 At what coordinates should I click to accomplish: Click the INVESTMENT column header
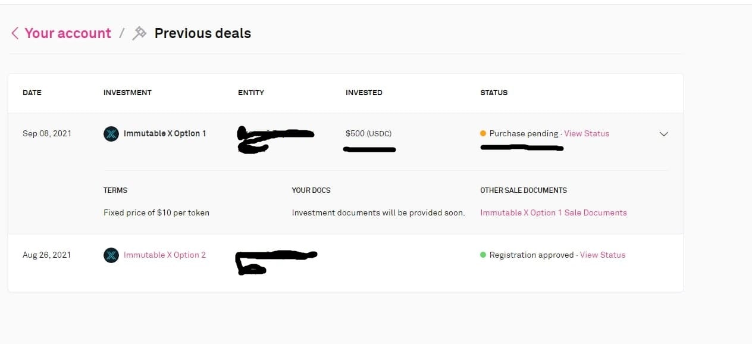coord(127,93)
